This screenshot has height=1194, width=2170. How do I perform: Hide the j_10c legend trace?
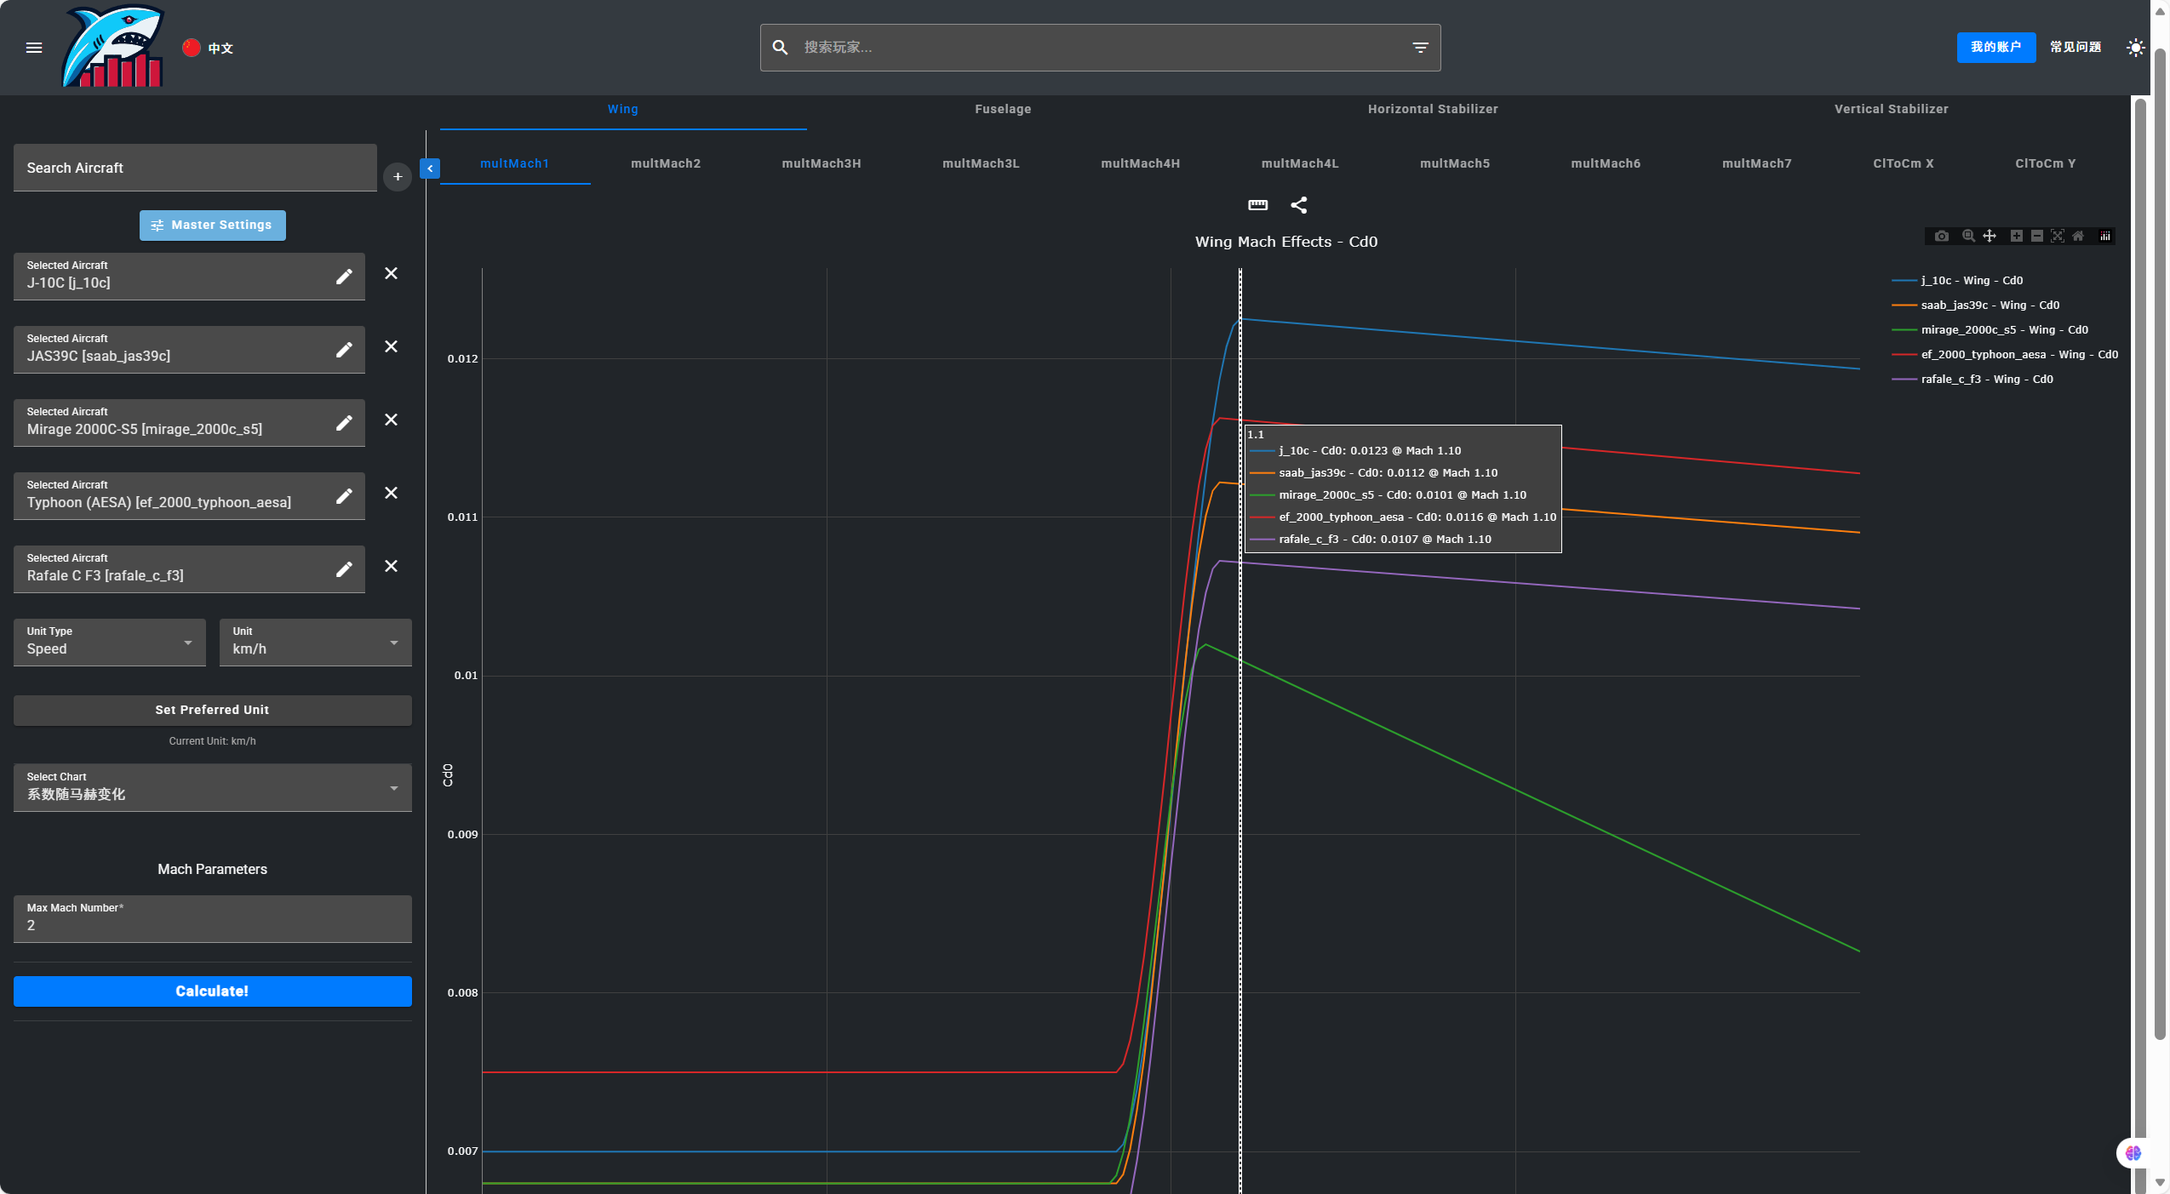tap(1971, 280)
